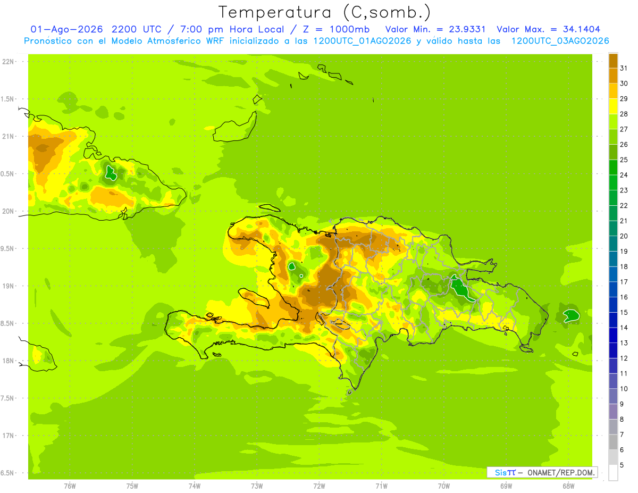Click the "18N" latitude label
This screenshot has height=493, width=638.
[9, 361]
